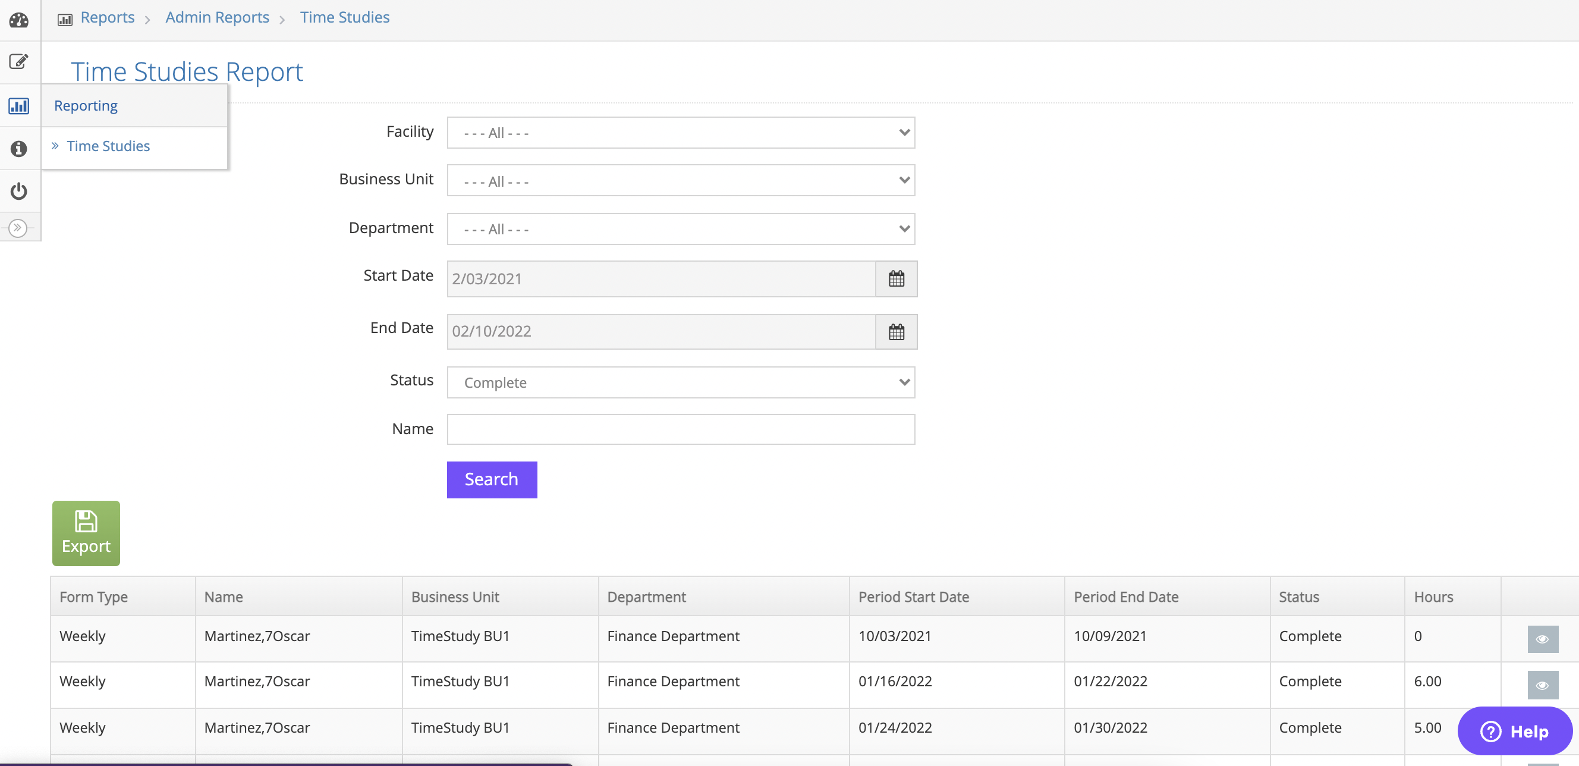1579x766 pixels.
Task: Open the Department dropdown
Action: point(680,229)
